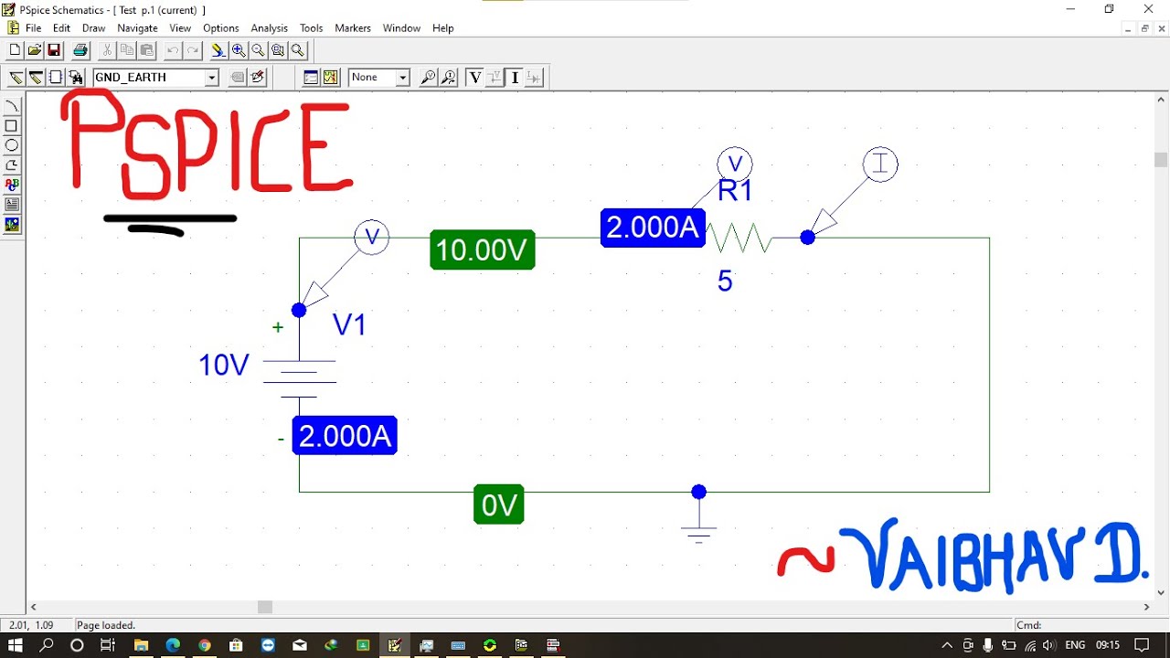Toggle Enable Bias Current Display I button
Image resolution: width=1170 pixels, height=658 pixels.
tap(515, 78)
